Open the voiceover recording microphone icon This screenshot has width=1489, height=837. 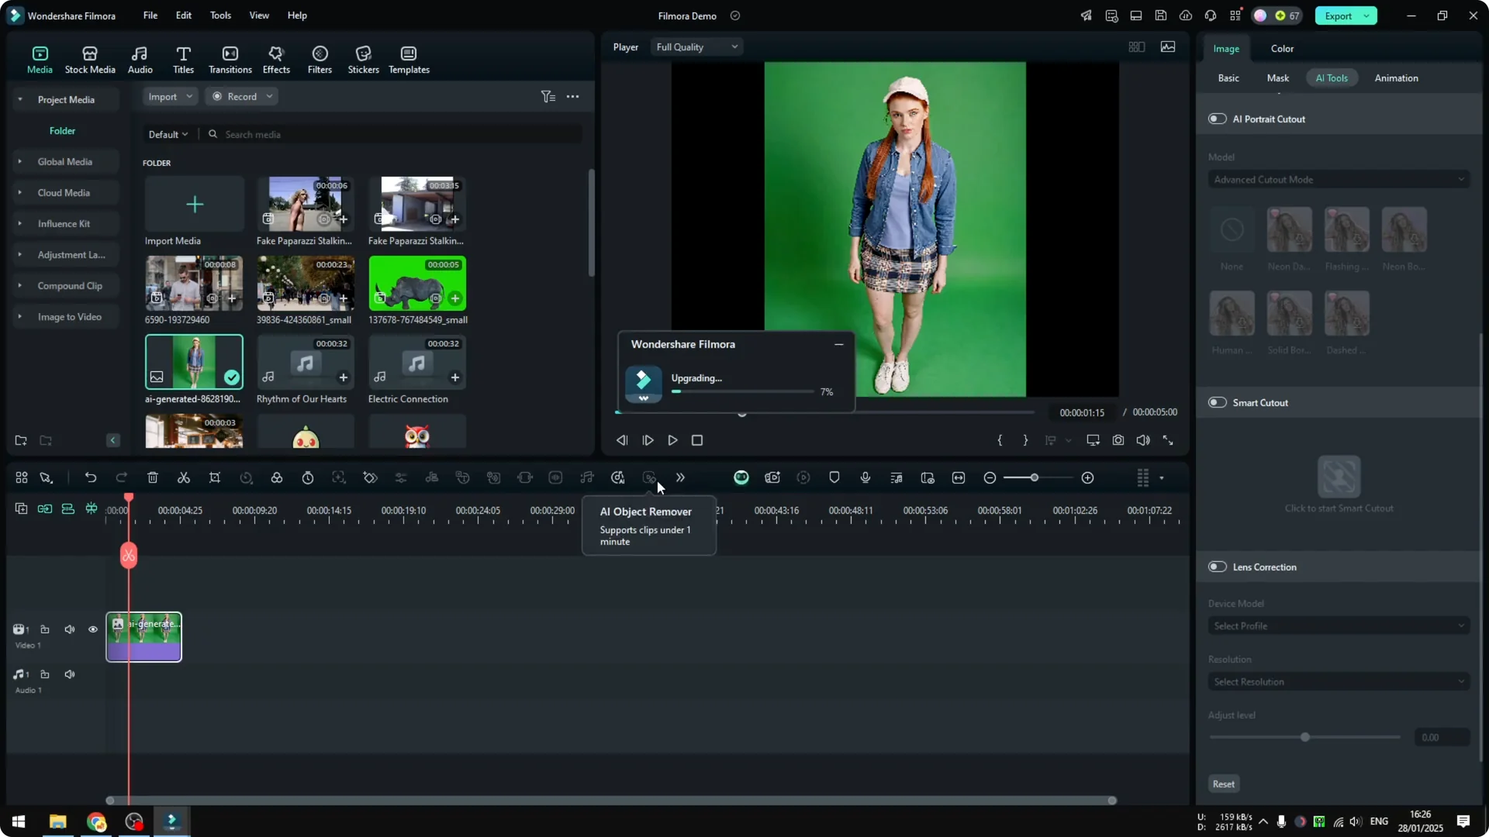pyautogui.click(x=865, y=477)
